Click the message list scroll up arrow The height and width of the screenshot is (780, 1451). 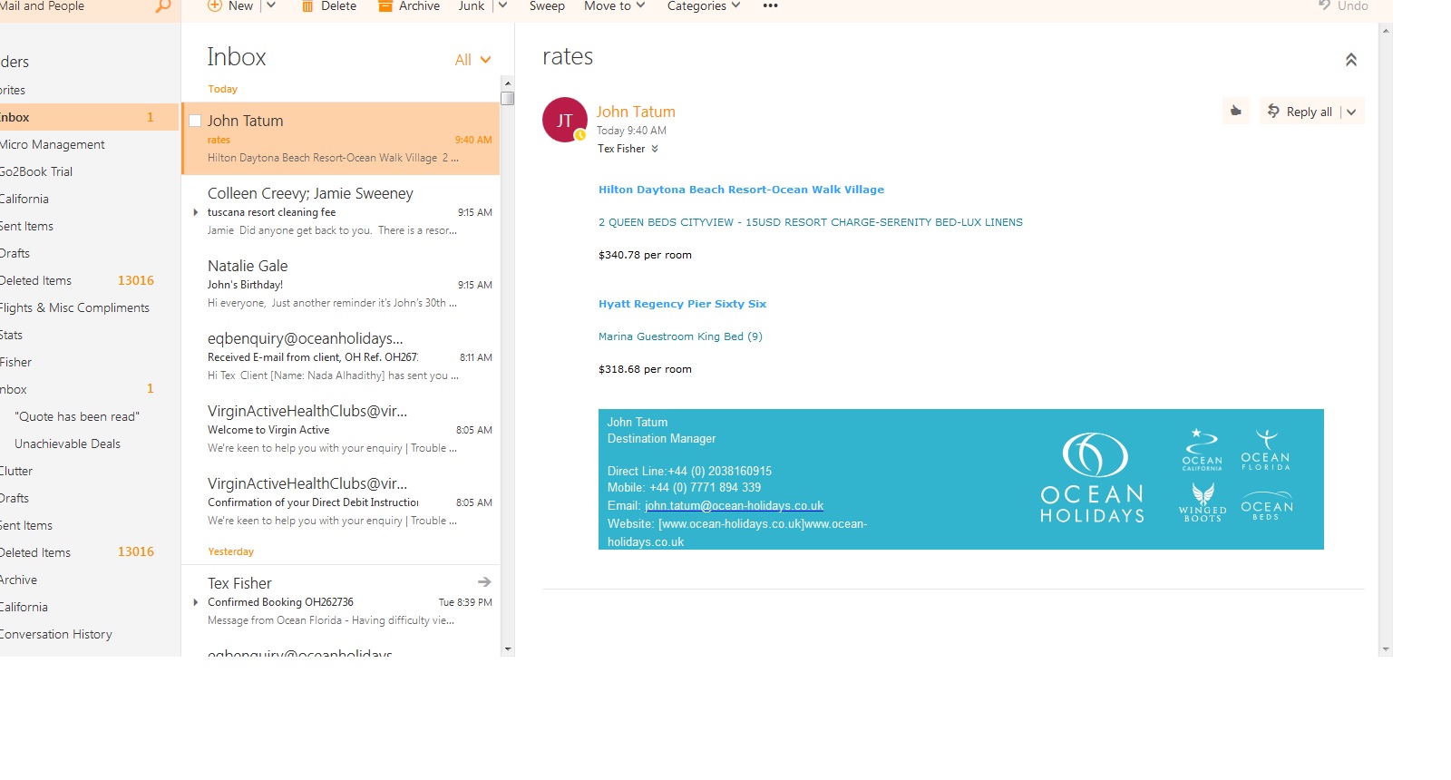tap(508, 83)
